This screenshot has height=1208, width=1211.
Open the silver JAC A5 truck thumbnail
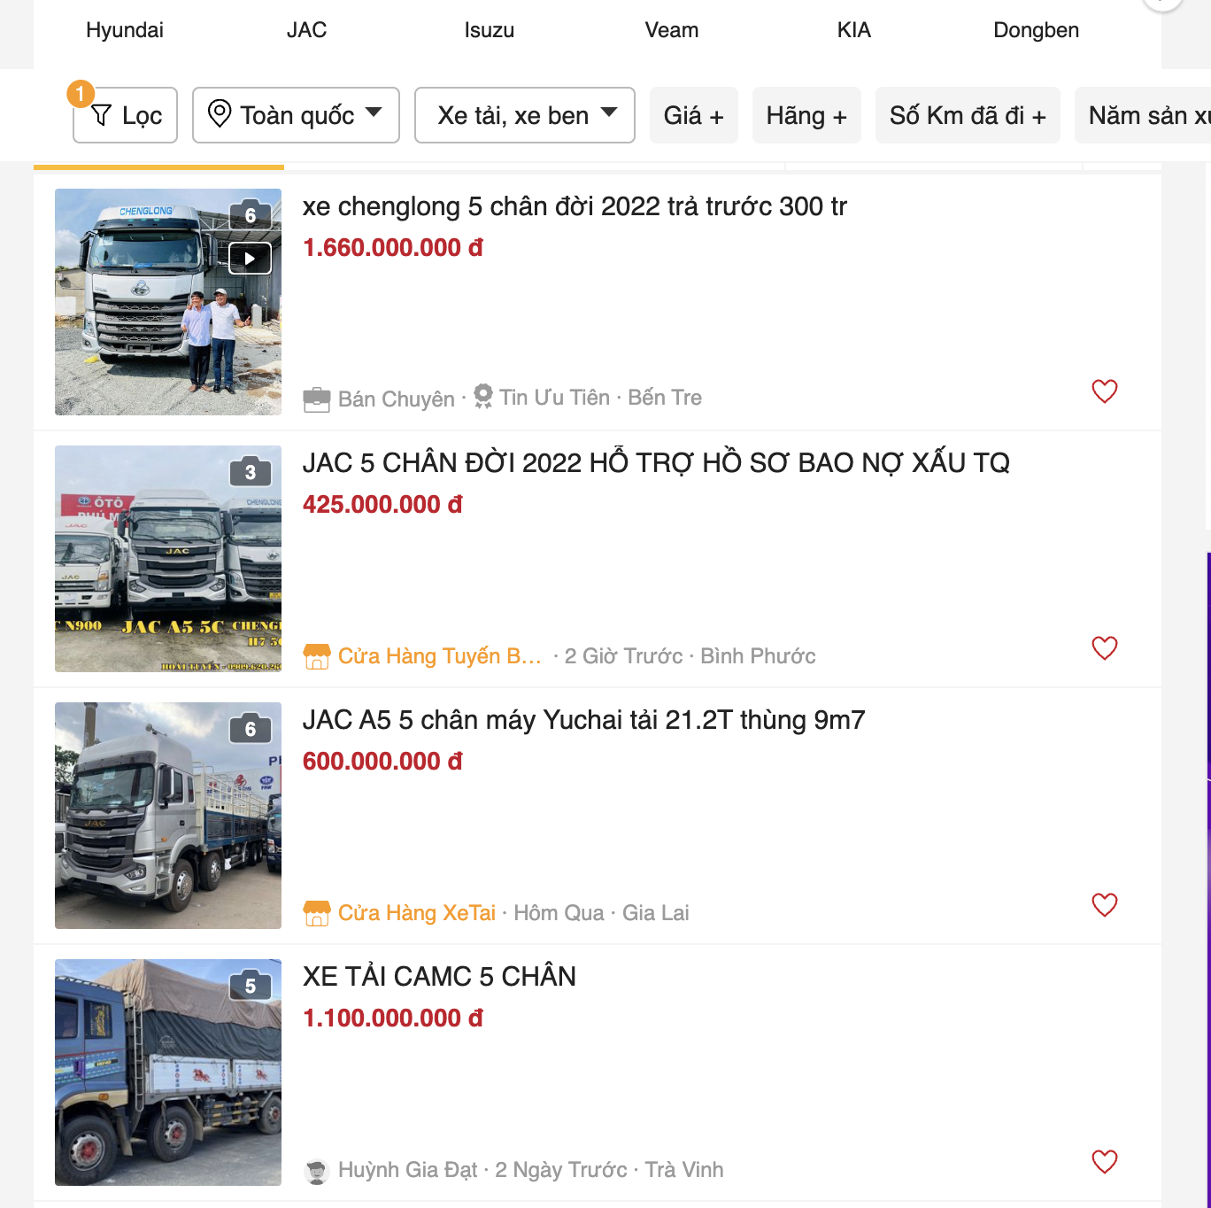tap(168, 816)
